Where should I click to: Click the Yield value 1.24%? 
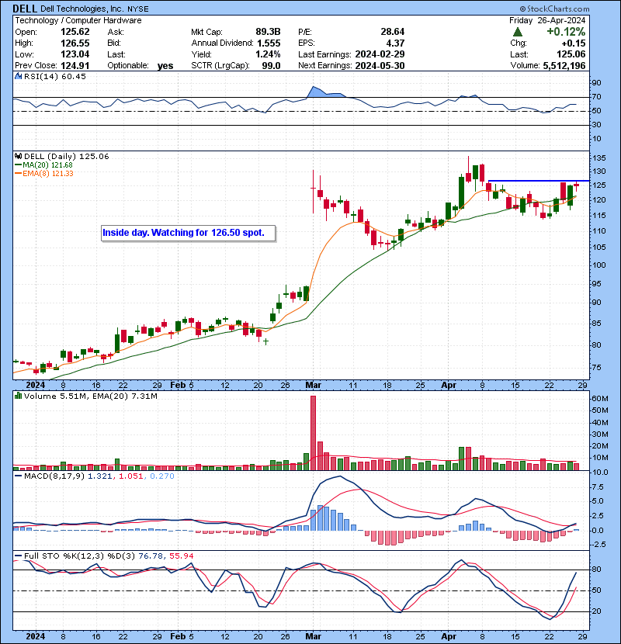tap(268, 54)
